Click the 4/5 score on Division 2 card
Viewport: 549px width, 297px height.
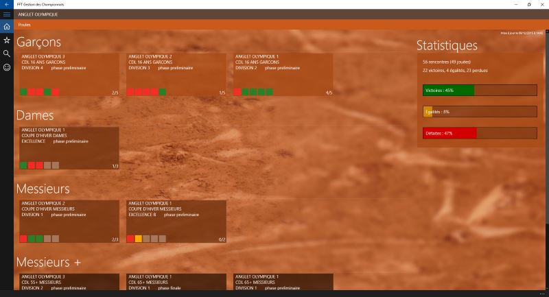point(329,93)
